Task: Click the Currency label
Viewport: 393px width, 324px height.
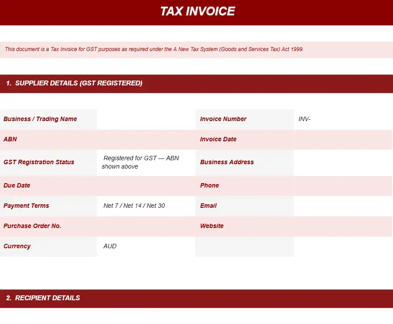Action: [x=17, y=246]
